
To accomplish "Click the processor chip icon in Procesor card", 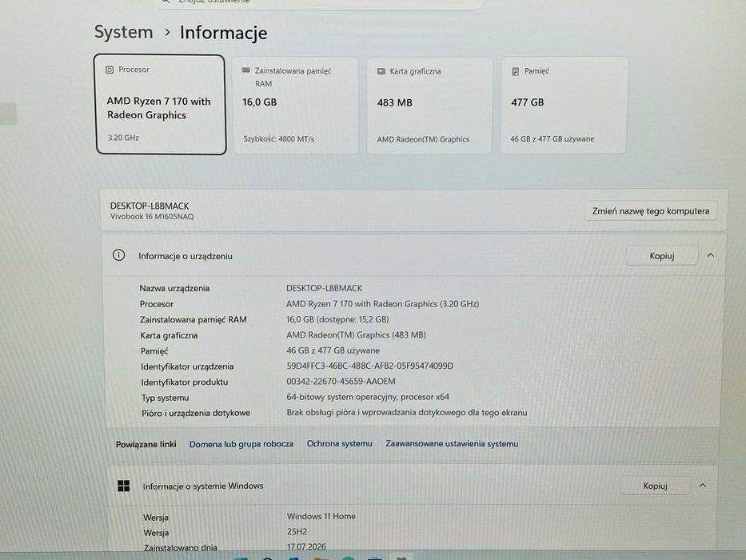I will 110,70.
